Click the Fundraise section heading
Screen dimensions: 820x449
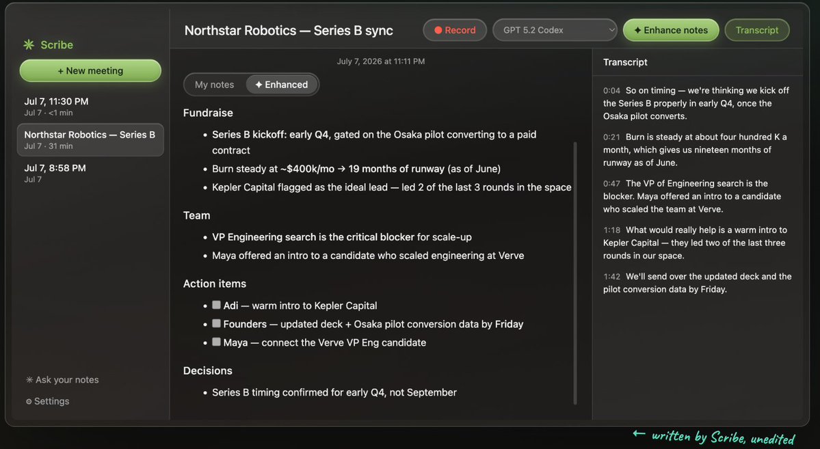[208, 113]
